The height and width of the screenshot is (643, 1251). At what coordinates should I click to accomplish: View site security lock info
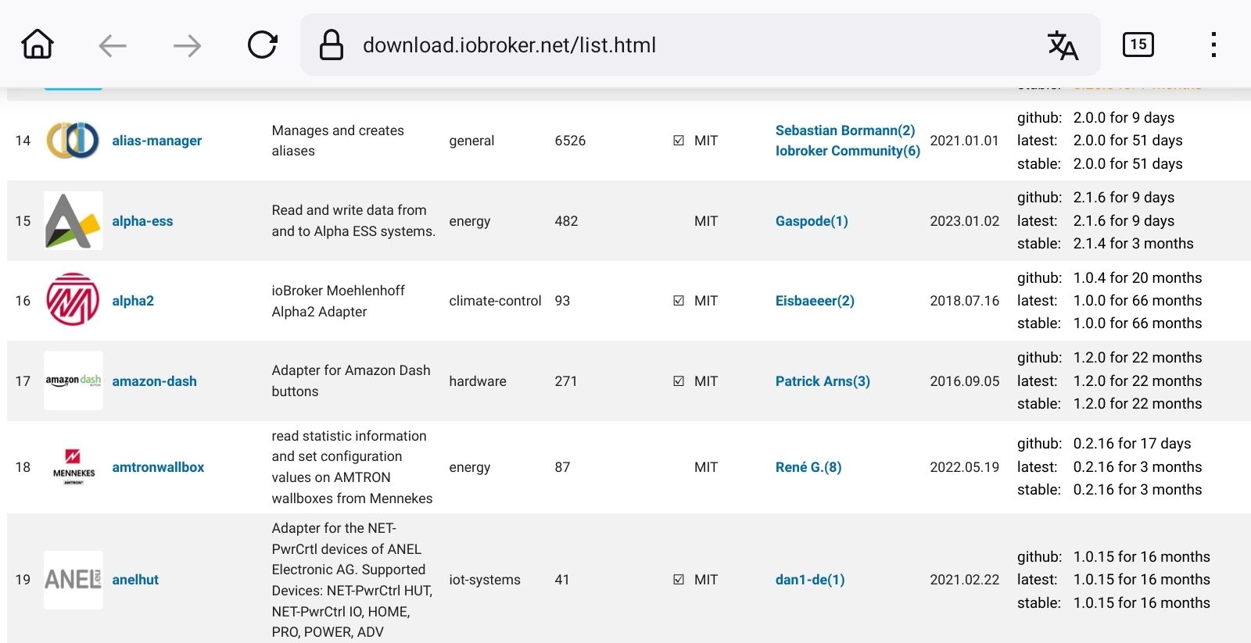[332, 45]
